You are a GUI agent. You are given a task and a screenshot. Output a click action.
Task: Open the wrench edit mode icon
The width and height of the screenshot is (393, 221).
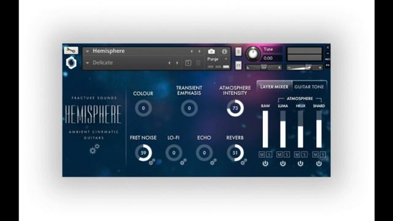click(x=71, y=50)
